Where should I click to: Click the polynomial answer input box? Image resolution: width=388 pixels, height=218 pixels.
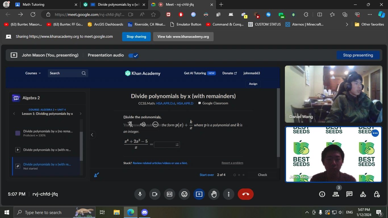pos(166,145)
